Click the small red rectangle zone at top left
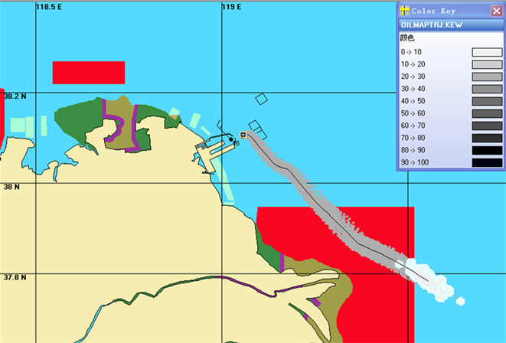The width and height of the screenshot is (506, 343). pos(88,72)
